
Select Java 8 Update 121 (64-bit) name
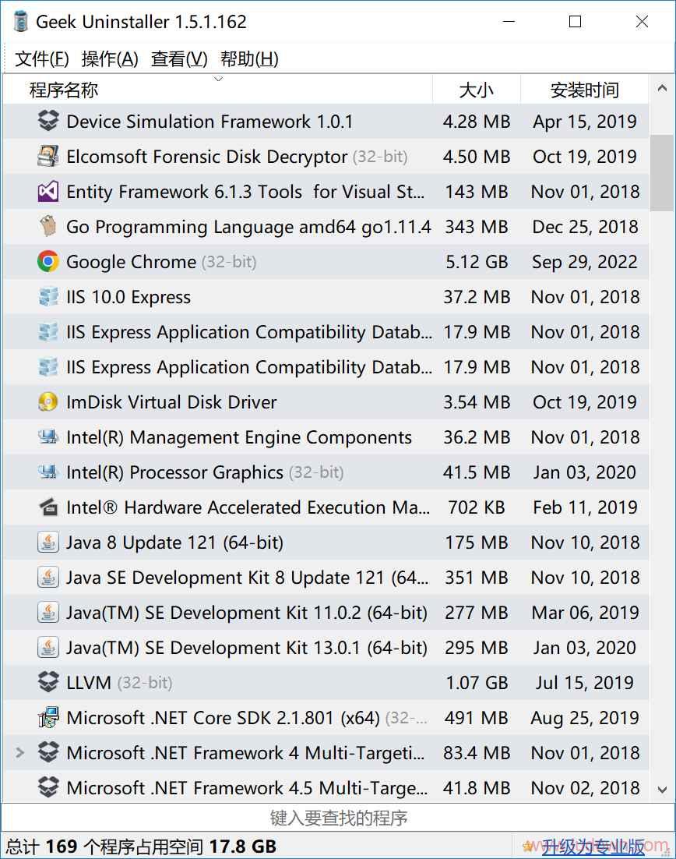point(174,542)
